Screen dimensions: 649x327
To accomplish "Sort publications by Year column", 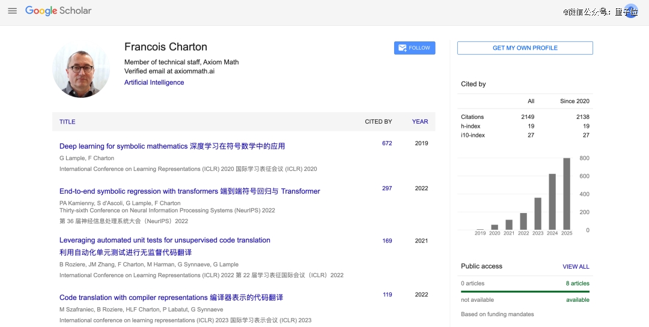I will point(419,122).
